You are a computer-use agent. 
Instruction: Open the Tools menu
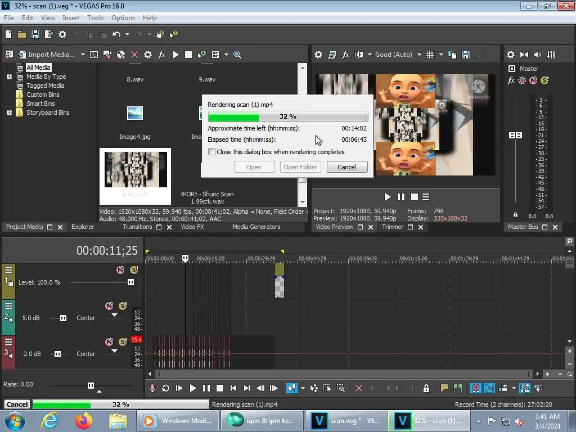coord(95,17)
